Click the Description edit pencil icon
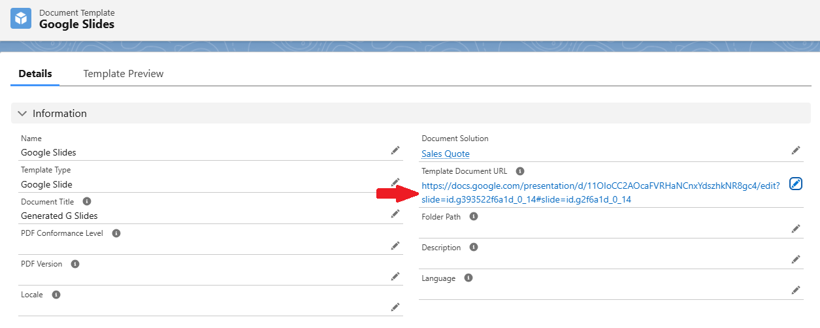The height and width of the screenshot is (328, 820). tap(796, 259)
